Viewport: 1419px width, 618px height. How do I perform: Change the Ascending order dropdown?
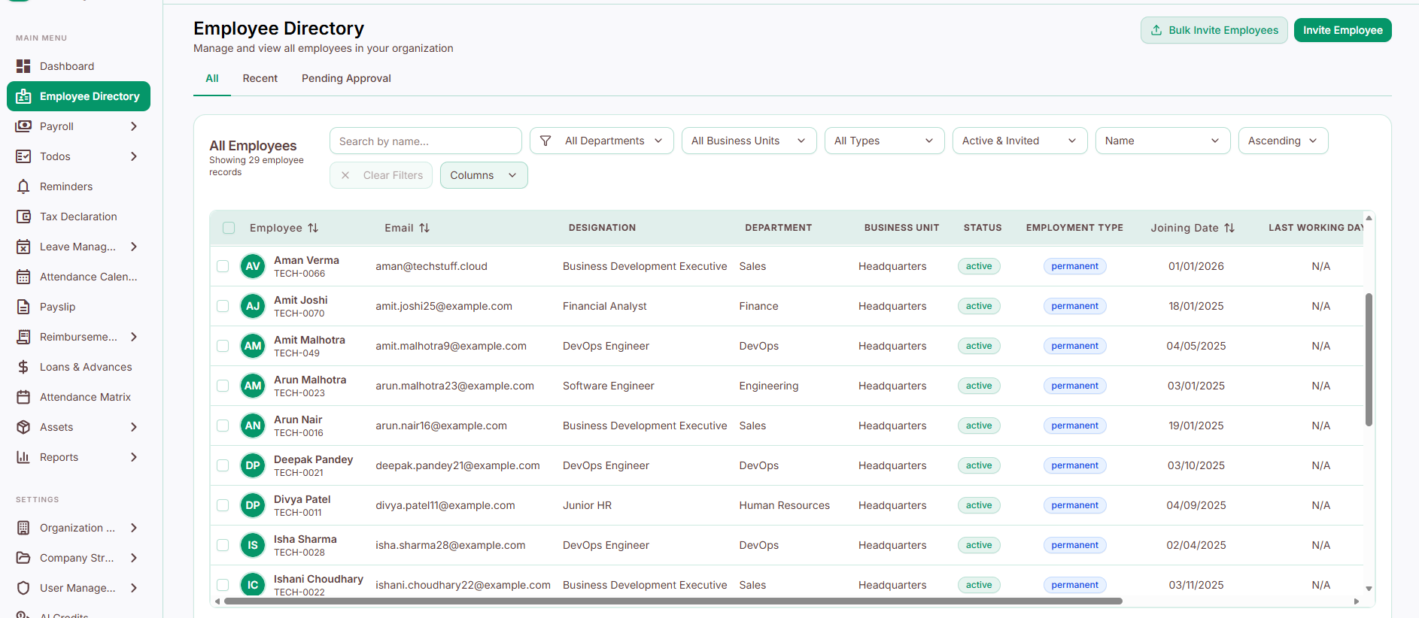[1284, 141]
